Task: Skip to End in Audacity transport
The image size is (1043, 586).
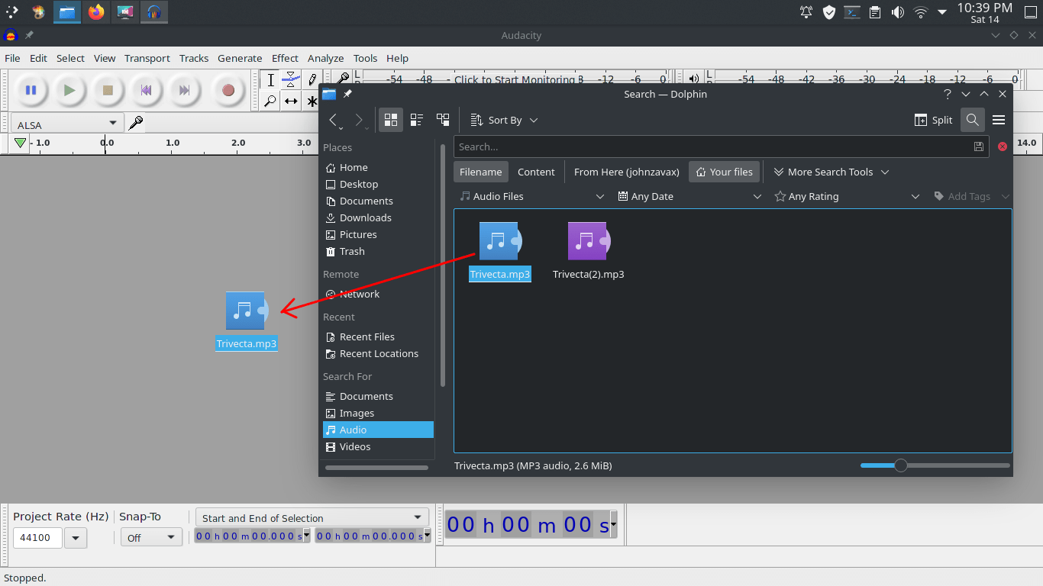Action: (x=184, y=90)
